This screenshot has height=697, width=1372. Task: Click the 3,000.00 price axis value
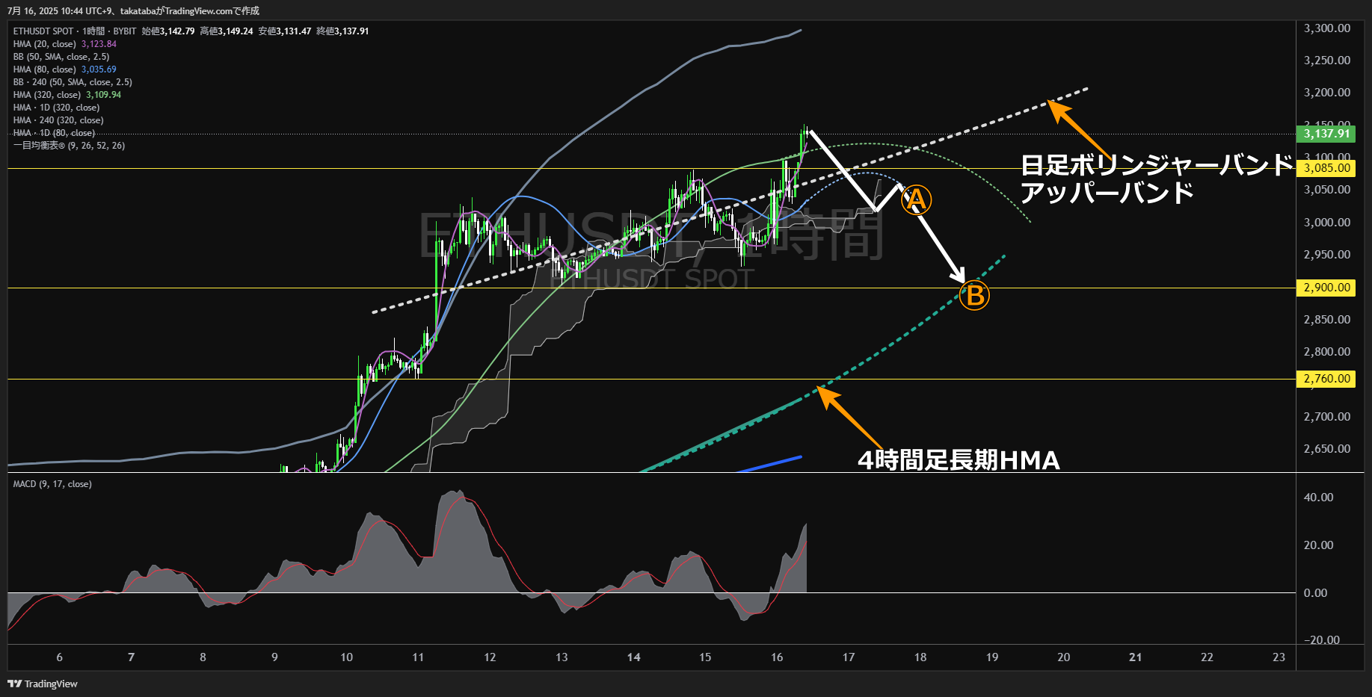(1327, 223)
